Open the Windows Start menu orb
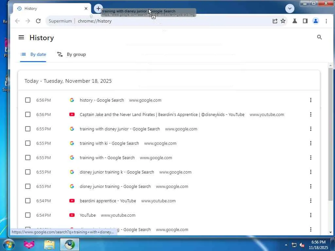335x251 pixels. [9, 244]
